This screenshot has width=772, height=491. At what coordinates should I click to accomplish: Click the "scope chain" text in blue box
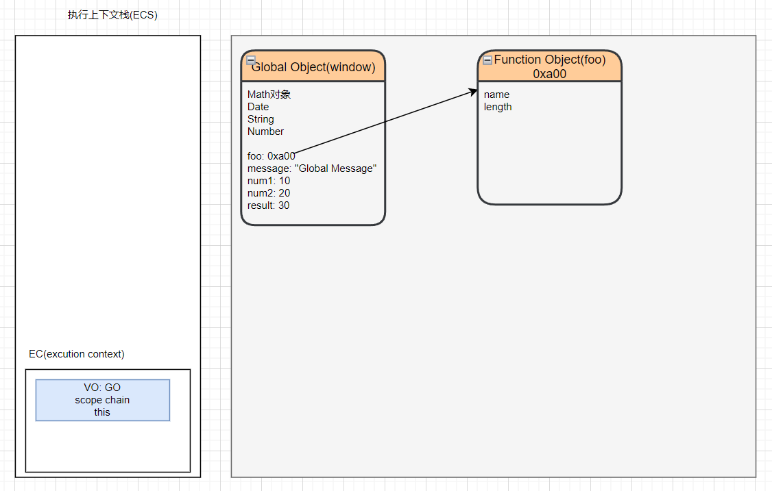pos(102,400)
